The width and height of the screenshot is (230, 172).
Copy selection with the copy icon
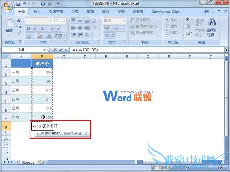click(18, 26)
